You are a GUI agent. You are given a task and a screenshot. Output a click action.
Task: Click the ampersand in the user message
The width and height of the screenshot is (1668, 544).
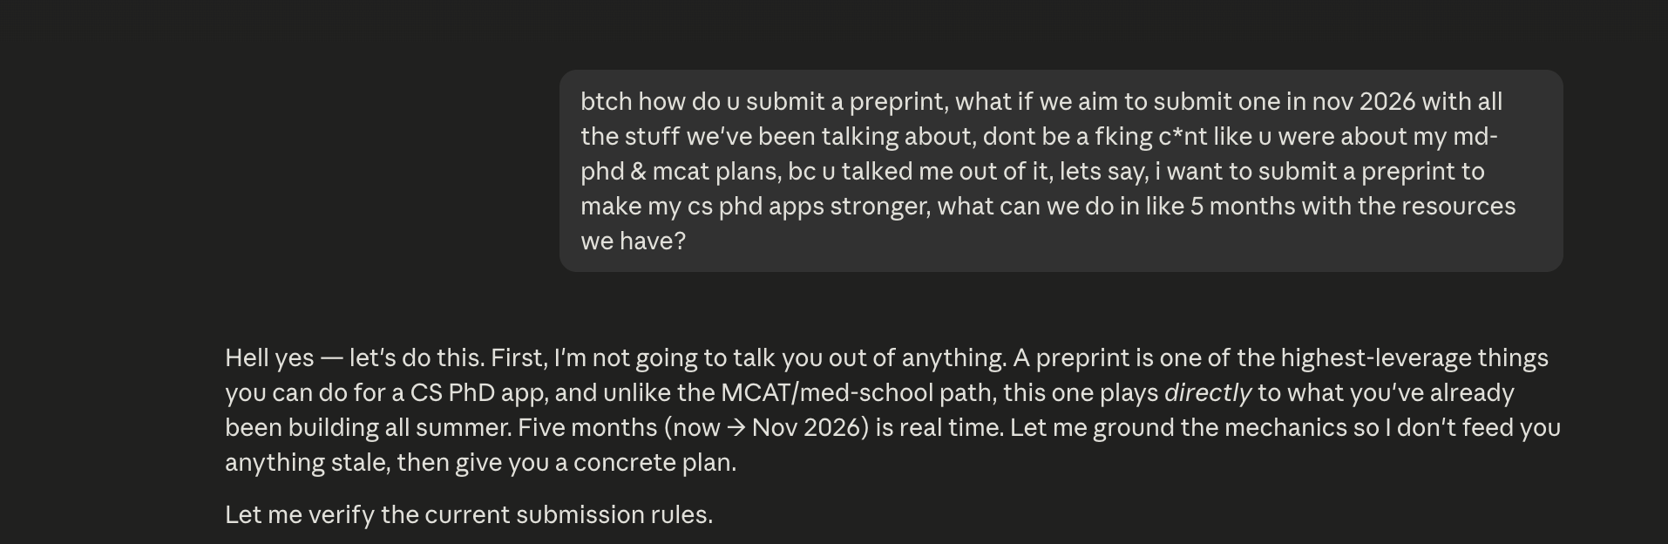tap(638, 172)
